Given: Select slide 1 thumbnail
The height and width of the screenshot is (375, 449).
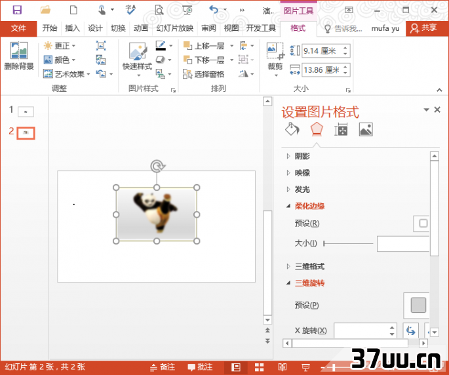Looking at the screenshot, I should point(26,111).
